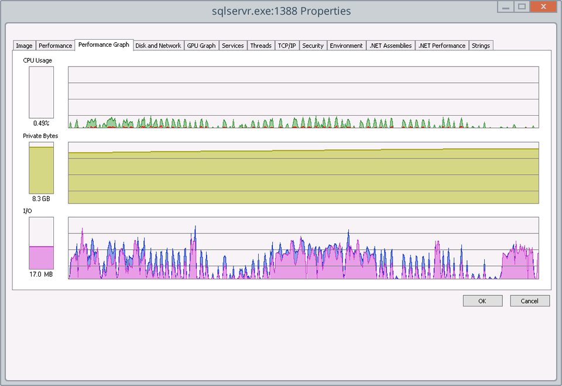Switch to the TCP/IP tab
The height and width of the screenshot is (386, 562).
[287, 46]
